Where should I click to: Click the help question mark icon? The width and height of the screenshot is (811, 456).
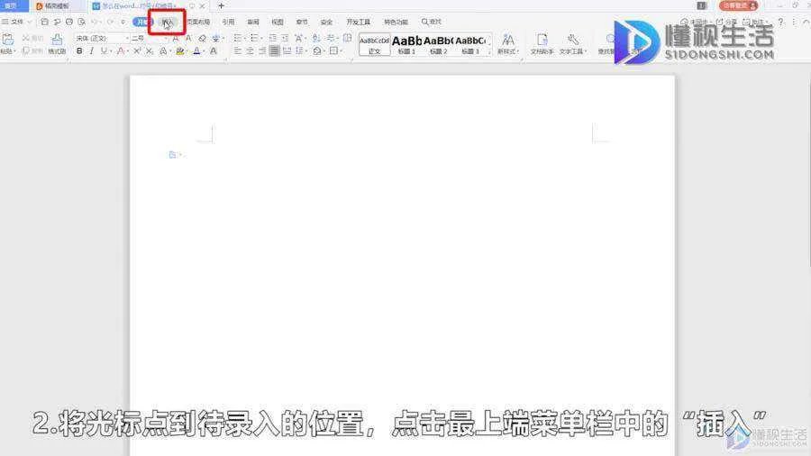[x=781, y=22]
